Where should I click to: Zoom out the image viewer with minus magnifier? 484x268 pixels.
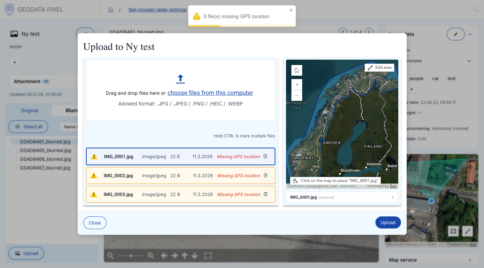110,256
